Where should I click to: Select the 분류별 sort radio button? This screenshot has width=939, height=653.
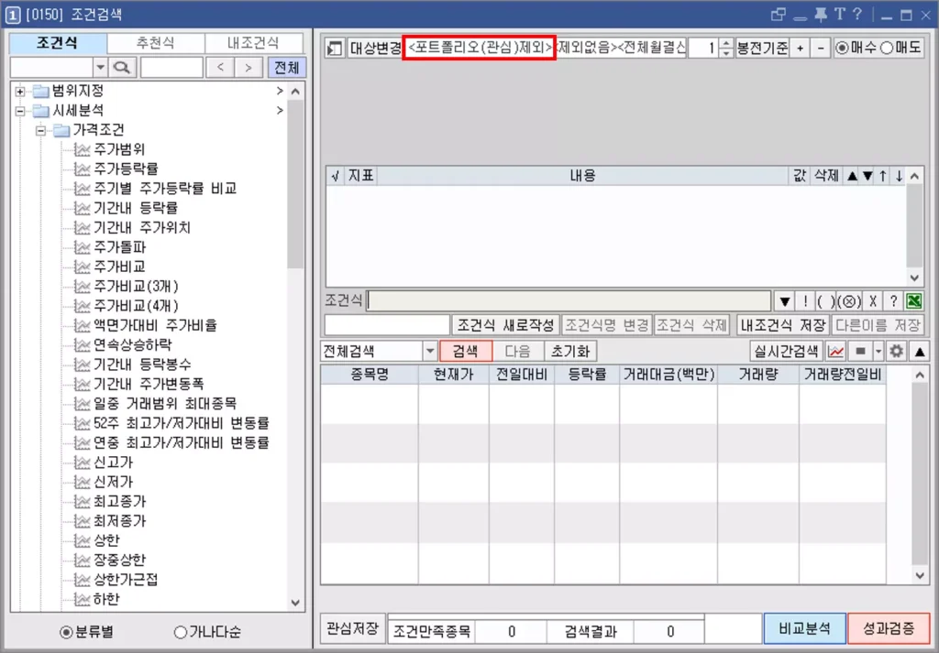point(66,632)
